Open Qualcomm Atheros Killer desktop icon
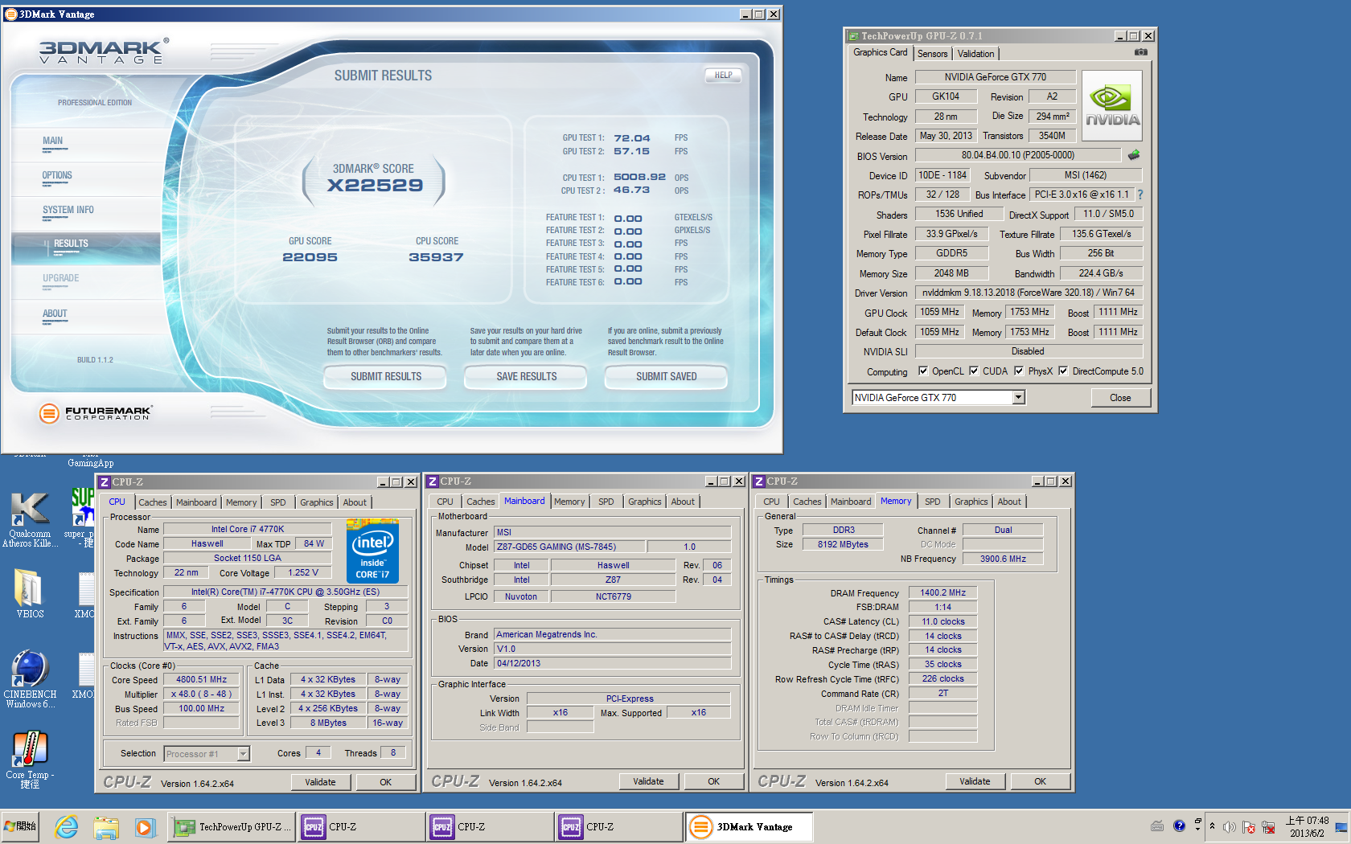The height and width of the screenshot is (844, 1351). tap(30, 520)
